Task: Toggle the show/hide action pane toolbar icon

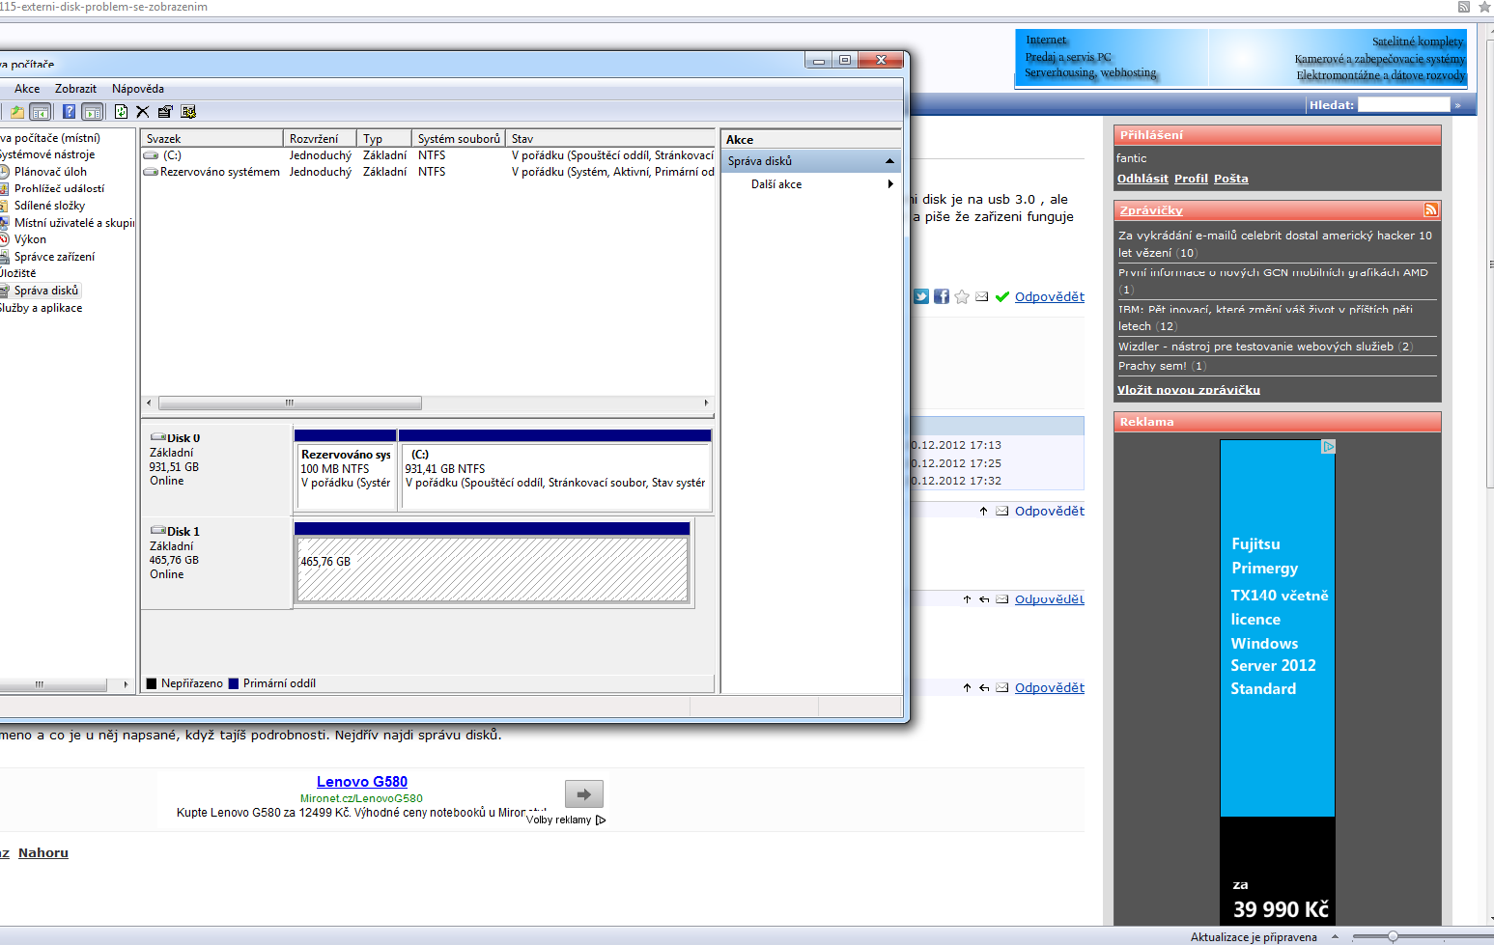Action: 92,112
